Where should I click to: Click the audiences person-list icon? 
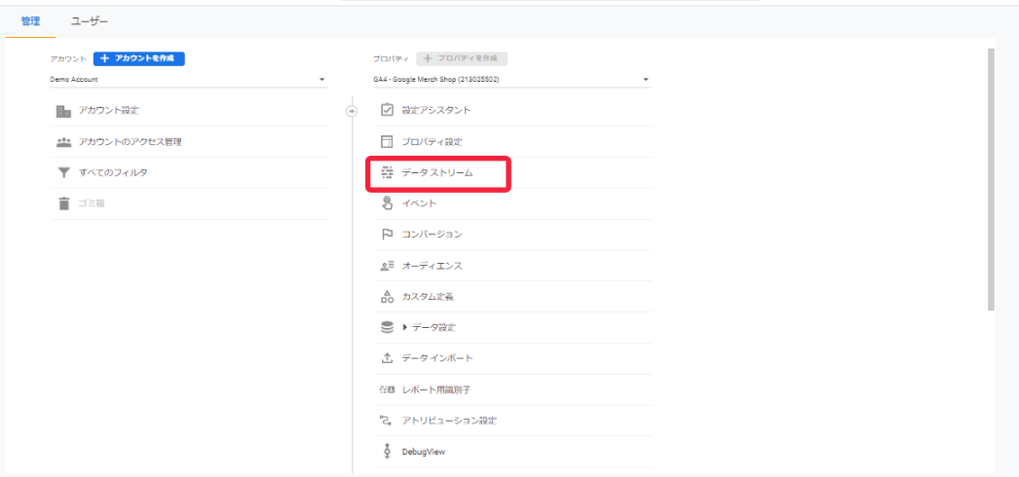[x=387, y=266]
